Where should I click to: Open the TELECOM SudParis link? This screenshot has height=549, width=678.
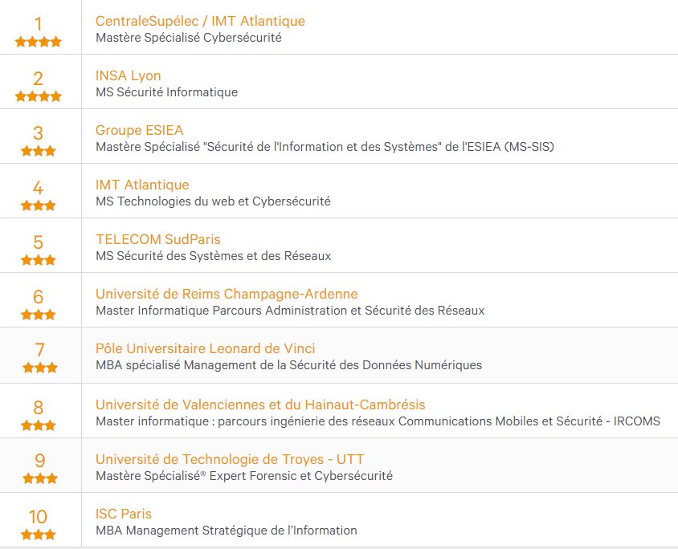(157, 239)
